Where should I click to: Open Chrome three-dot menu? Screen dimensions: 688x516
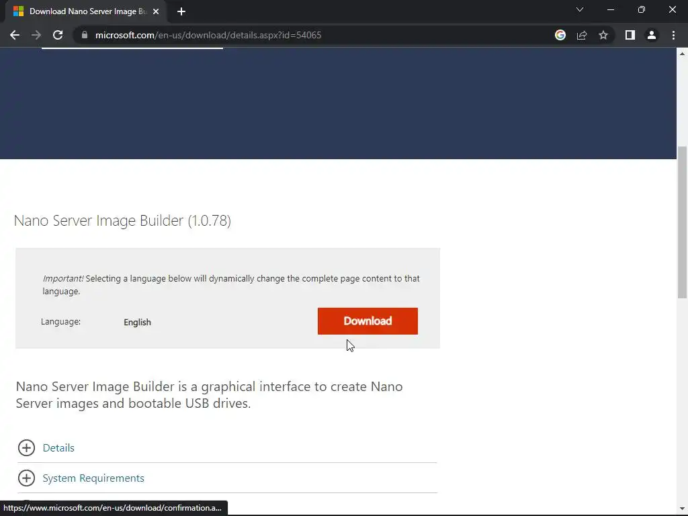tap(673, 35)
